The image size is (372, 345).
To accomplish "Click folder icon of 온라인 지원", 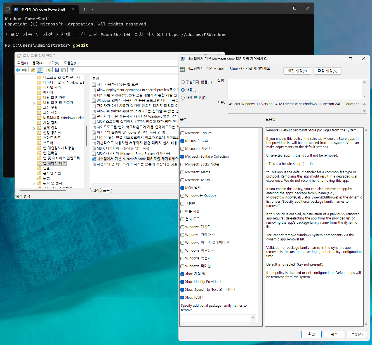I will tap(39, 173).
